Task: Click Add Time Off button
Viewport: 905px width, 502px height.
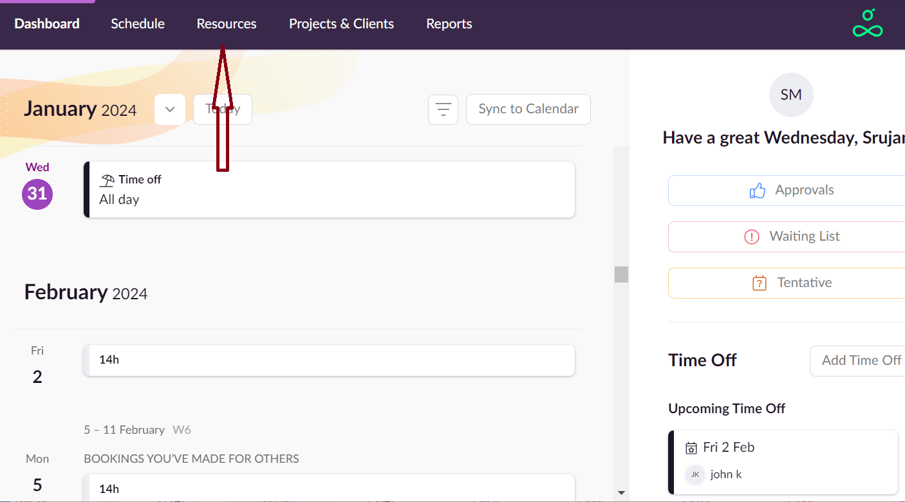Action: 857,360
